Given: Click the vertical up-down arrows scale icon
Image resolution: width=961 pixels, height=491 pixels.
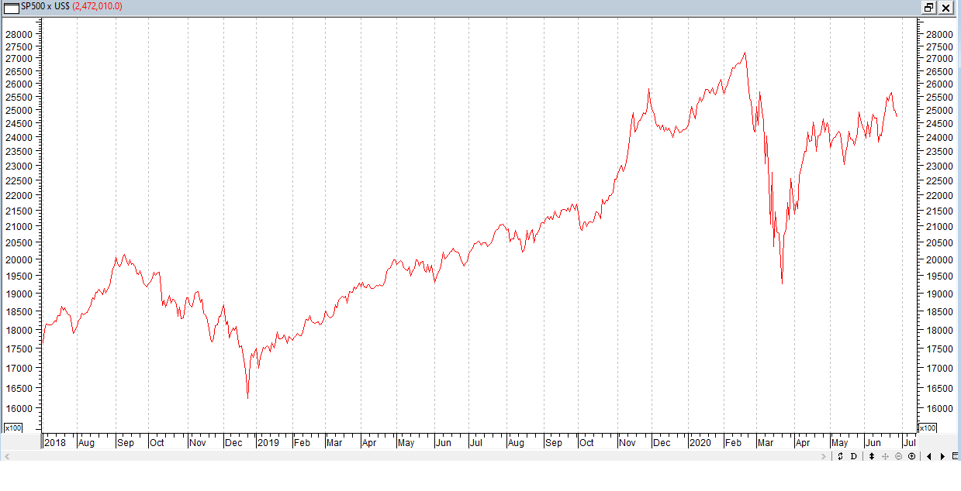Looking at the screenshot, I should click(872, 456).
